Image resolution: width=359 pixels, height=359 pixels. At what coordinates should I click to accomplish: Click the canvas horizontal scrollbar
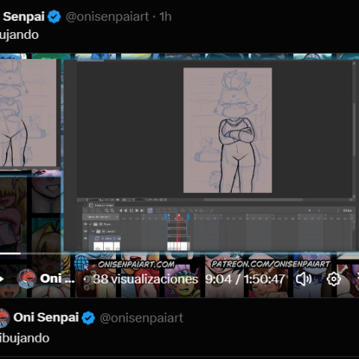tap(253, 200)
